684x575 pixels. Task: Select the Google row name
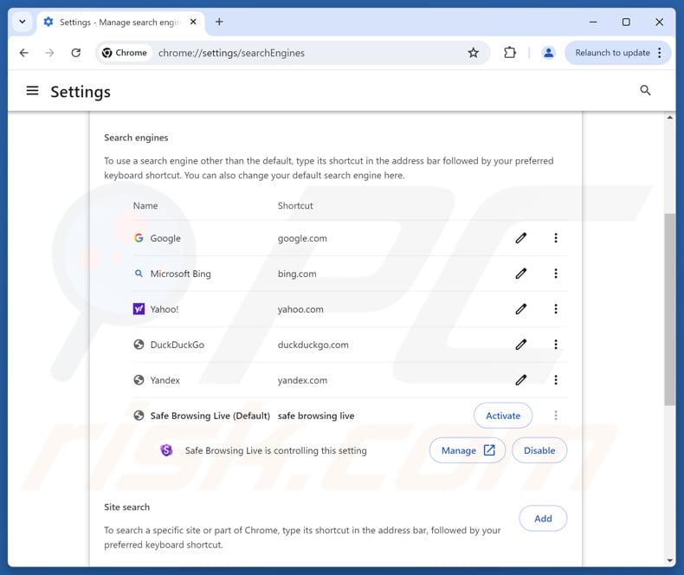click(165, 238)
